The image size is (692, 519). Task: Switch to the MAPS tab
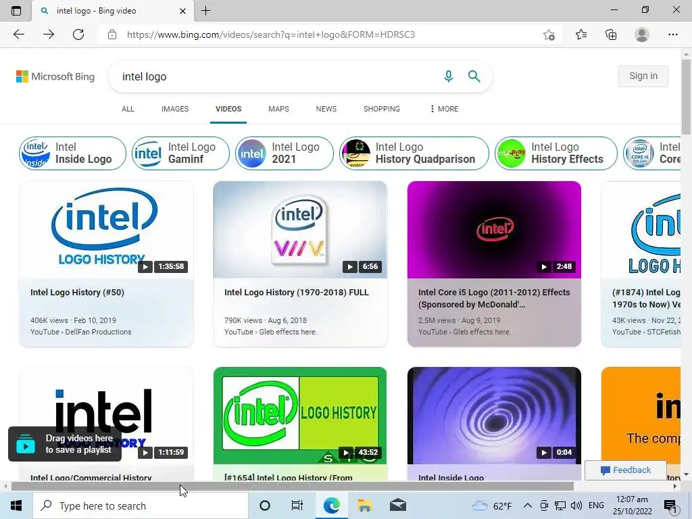[278, 109]
